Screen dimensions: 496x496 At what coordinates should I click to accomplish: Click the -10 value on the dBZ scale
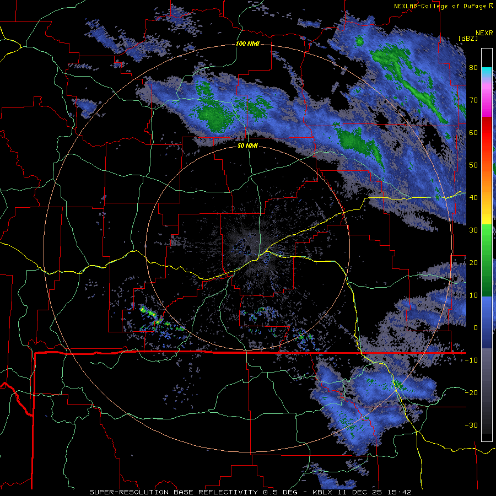point(471,360)
